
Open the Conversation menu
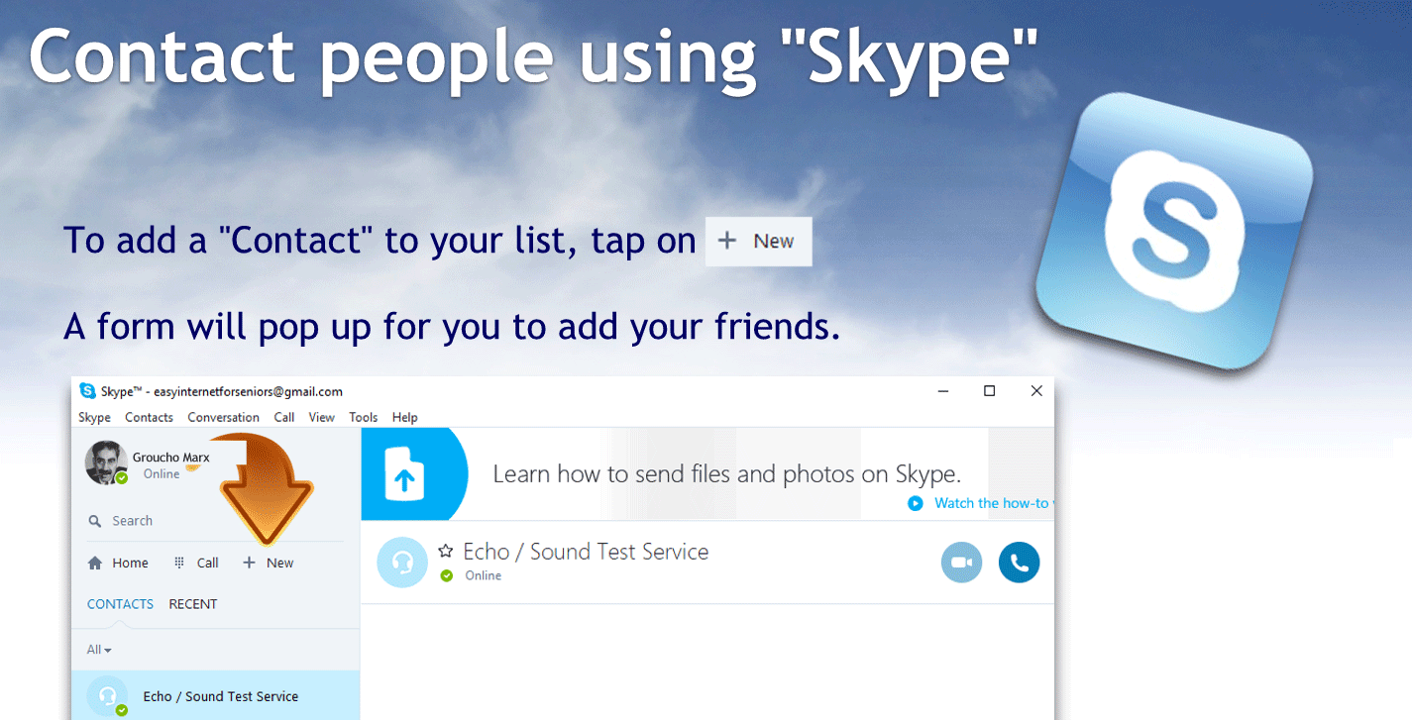pos(223,417)
